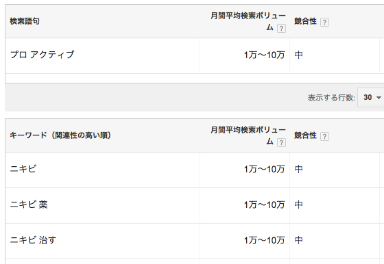This screenshot has height=264, width=384.
Task: Click the 1万～10万 volume for ニキビ 薬
Action: tap(264, 204)
